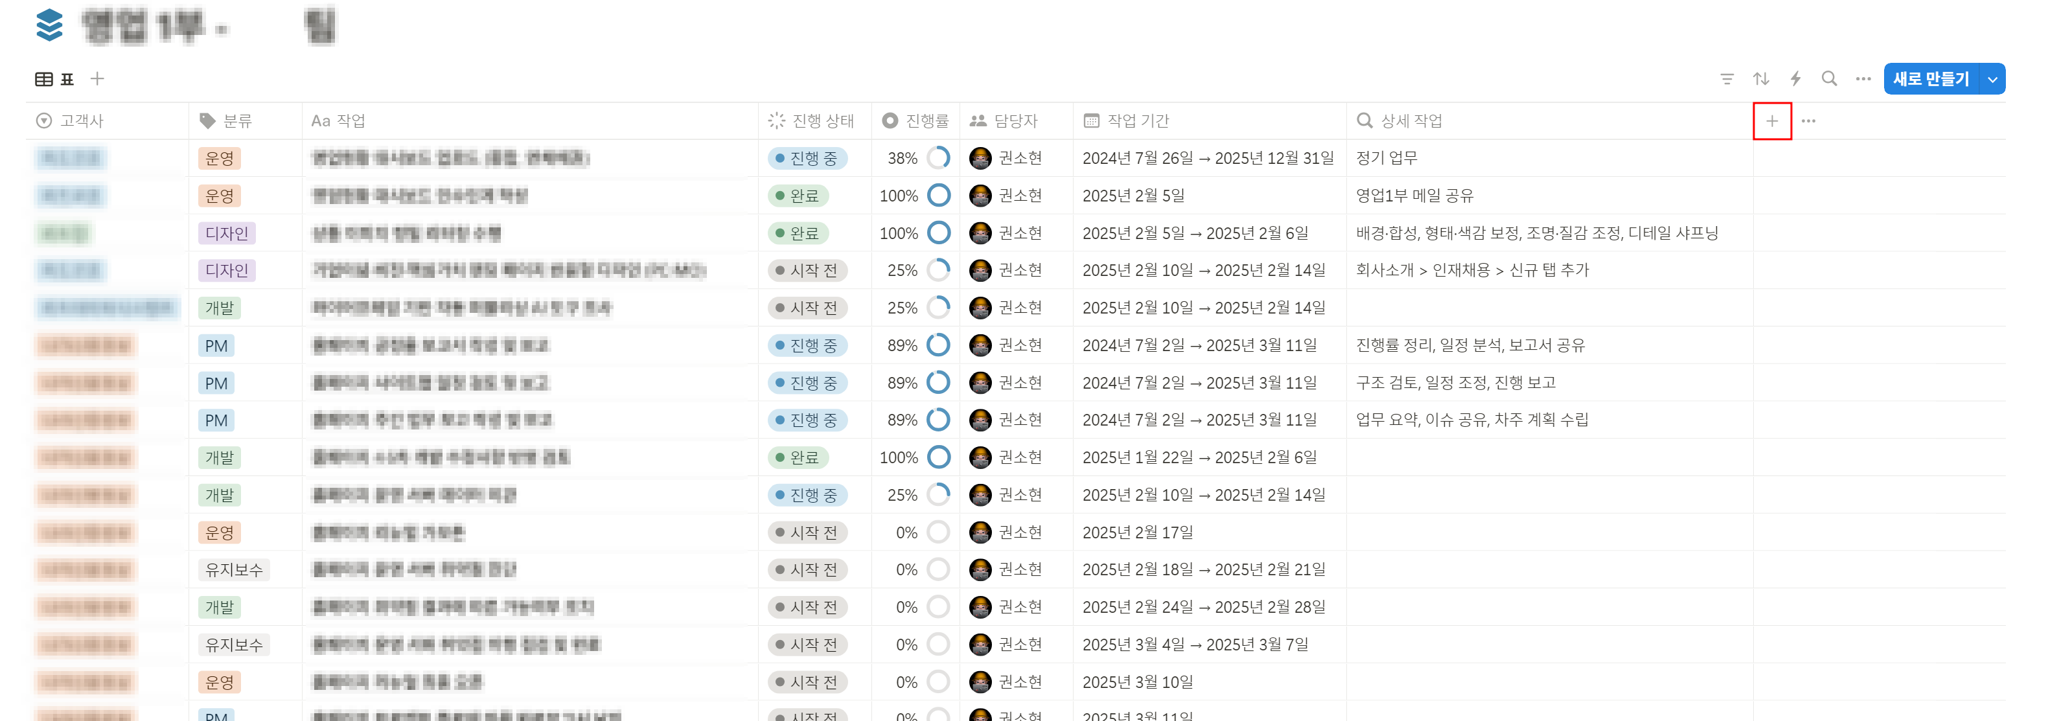The image size is (2048, 721).
Task: Click the sort arrows icon
Action: point(1760,78)
